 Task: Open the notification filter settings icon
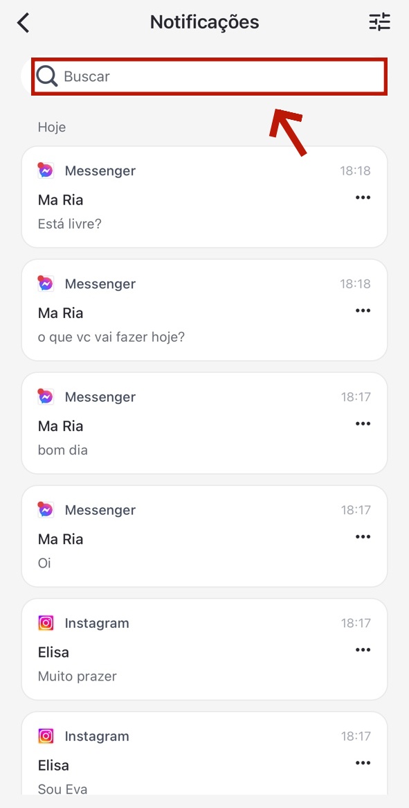[x=379, y=21]
